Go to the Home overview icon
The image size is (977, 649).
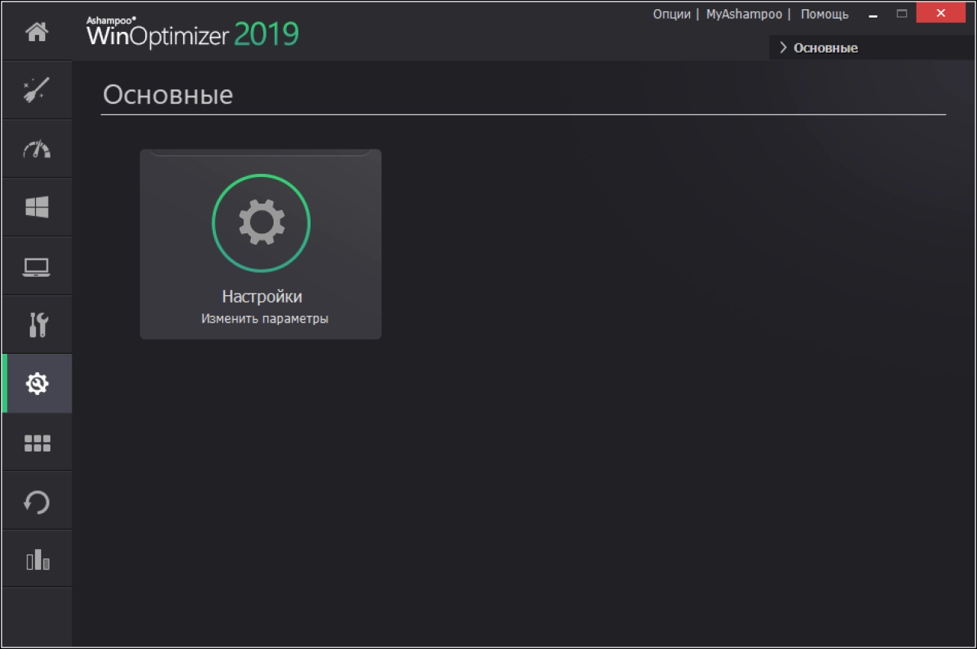37,32
